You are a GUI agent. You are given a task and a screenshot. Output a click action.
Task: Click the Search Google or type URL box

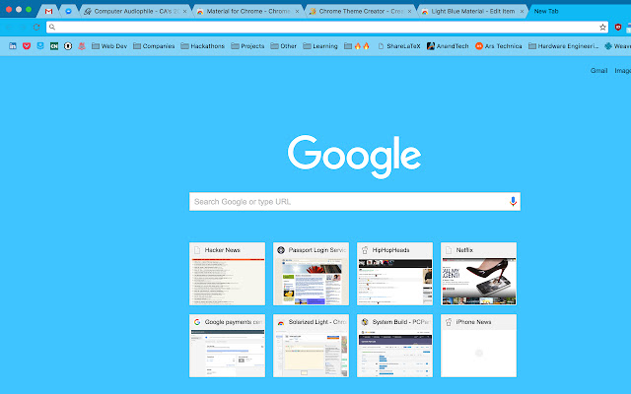(x=355, y=201)
